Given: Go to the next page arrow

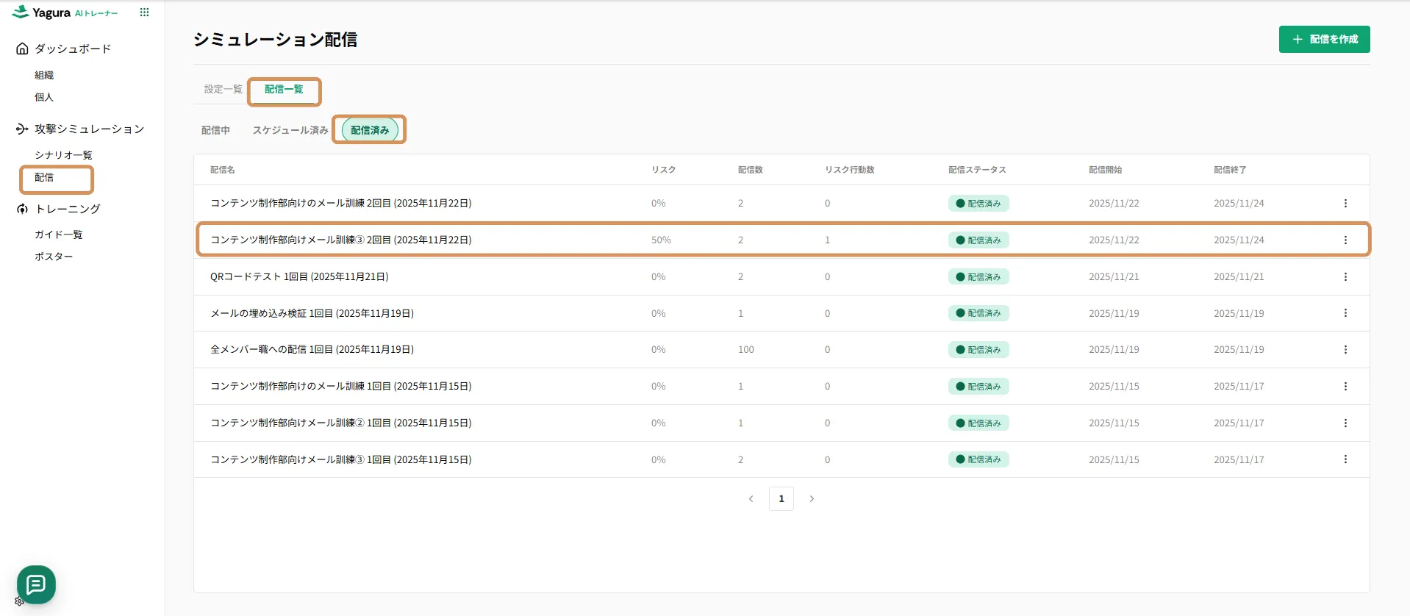Looking at the screenshot, I should tap(812, 499).
